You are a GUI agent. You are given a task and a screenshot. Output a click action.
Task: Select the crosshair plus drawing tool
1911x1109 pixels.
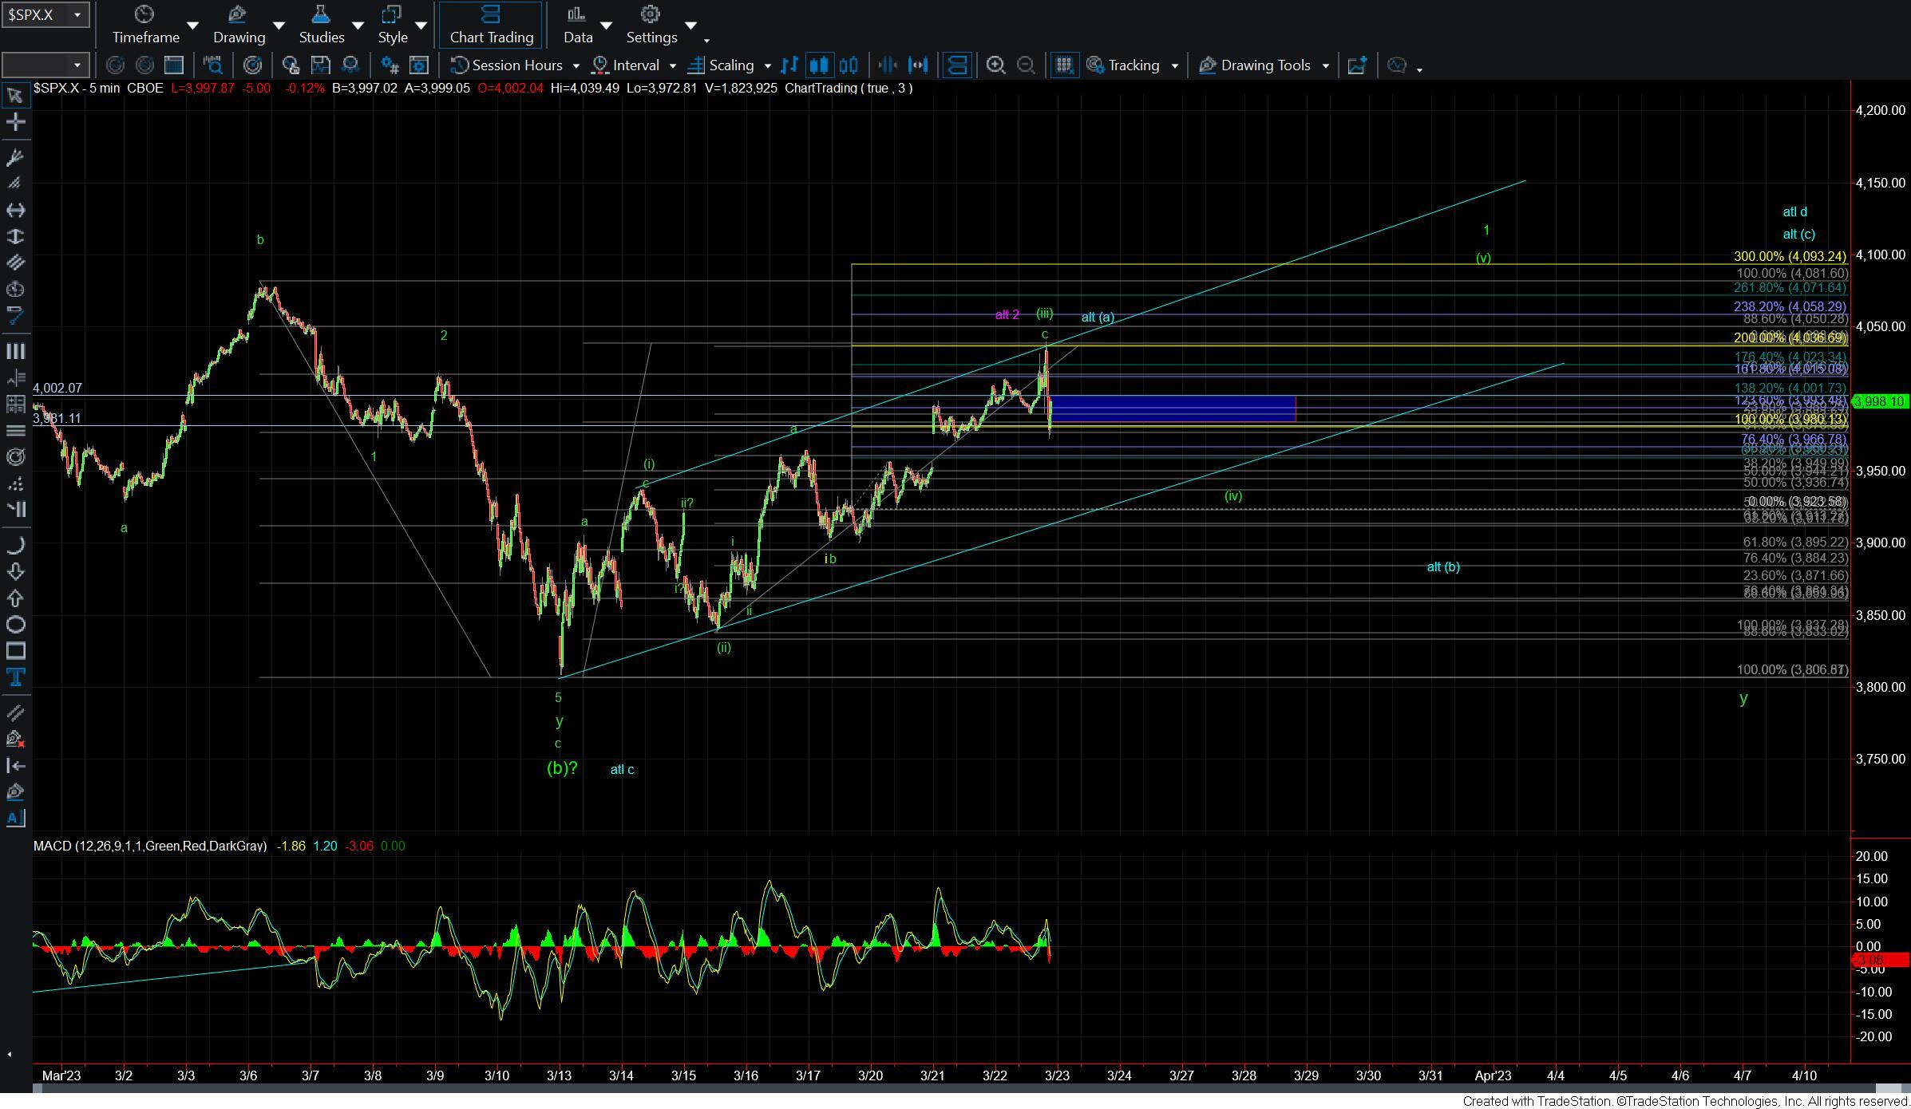(x=14, y=122)
